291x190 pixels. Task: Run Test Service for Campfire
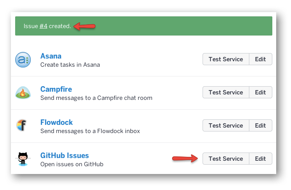pyautogui.click(x=226, y=92)
